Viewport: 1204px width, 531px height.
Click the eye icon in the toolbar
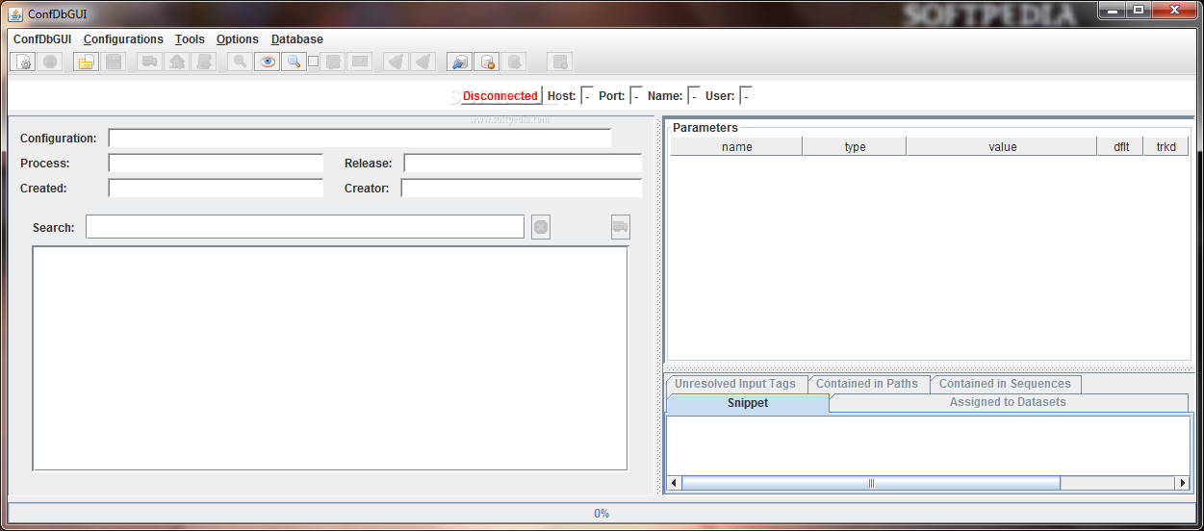click(268, 62)
